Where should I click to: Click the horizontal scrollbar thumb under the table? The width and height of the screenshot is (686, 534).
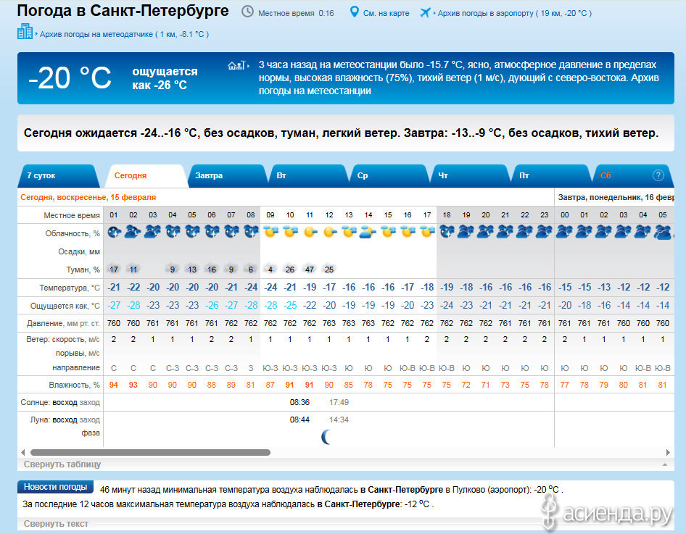[x=150, y=452]
